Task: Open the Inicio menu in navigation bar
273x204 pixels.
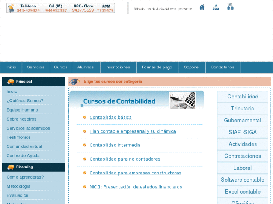Action: click(x=11, y=67)
